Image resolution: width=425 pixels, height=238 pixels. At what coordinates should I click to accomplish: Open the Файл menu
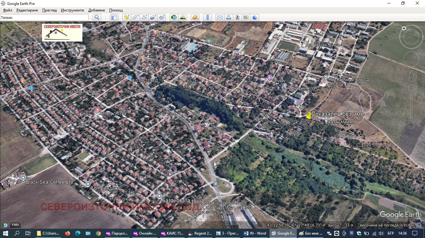point(7,10)
